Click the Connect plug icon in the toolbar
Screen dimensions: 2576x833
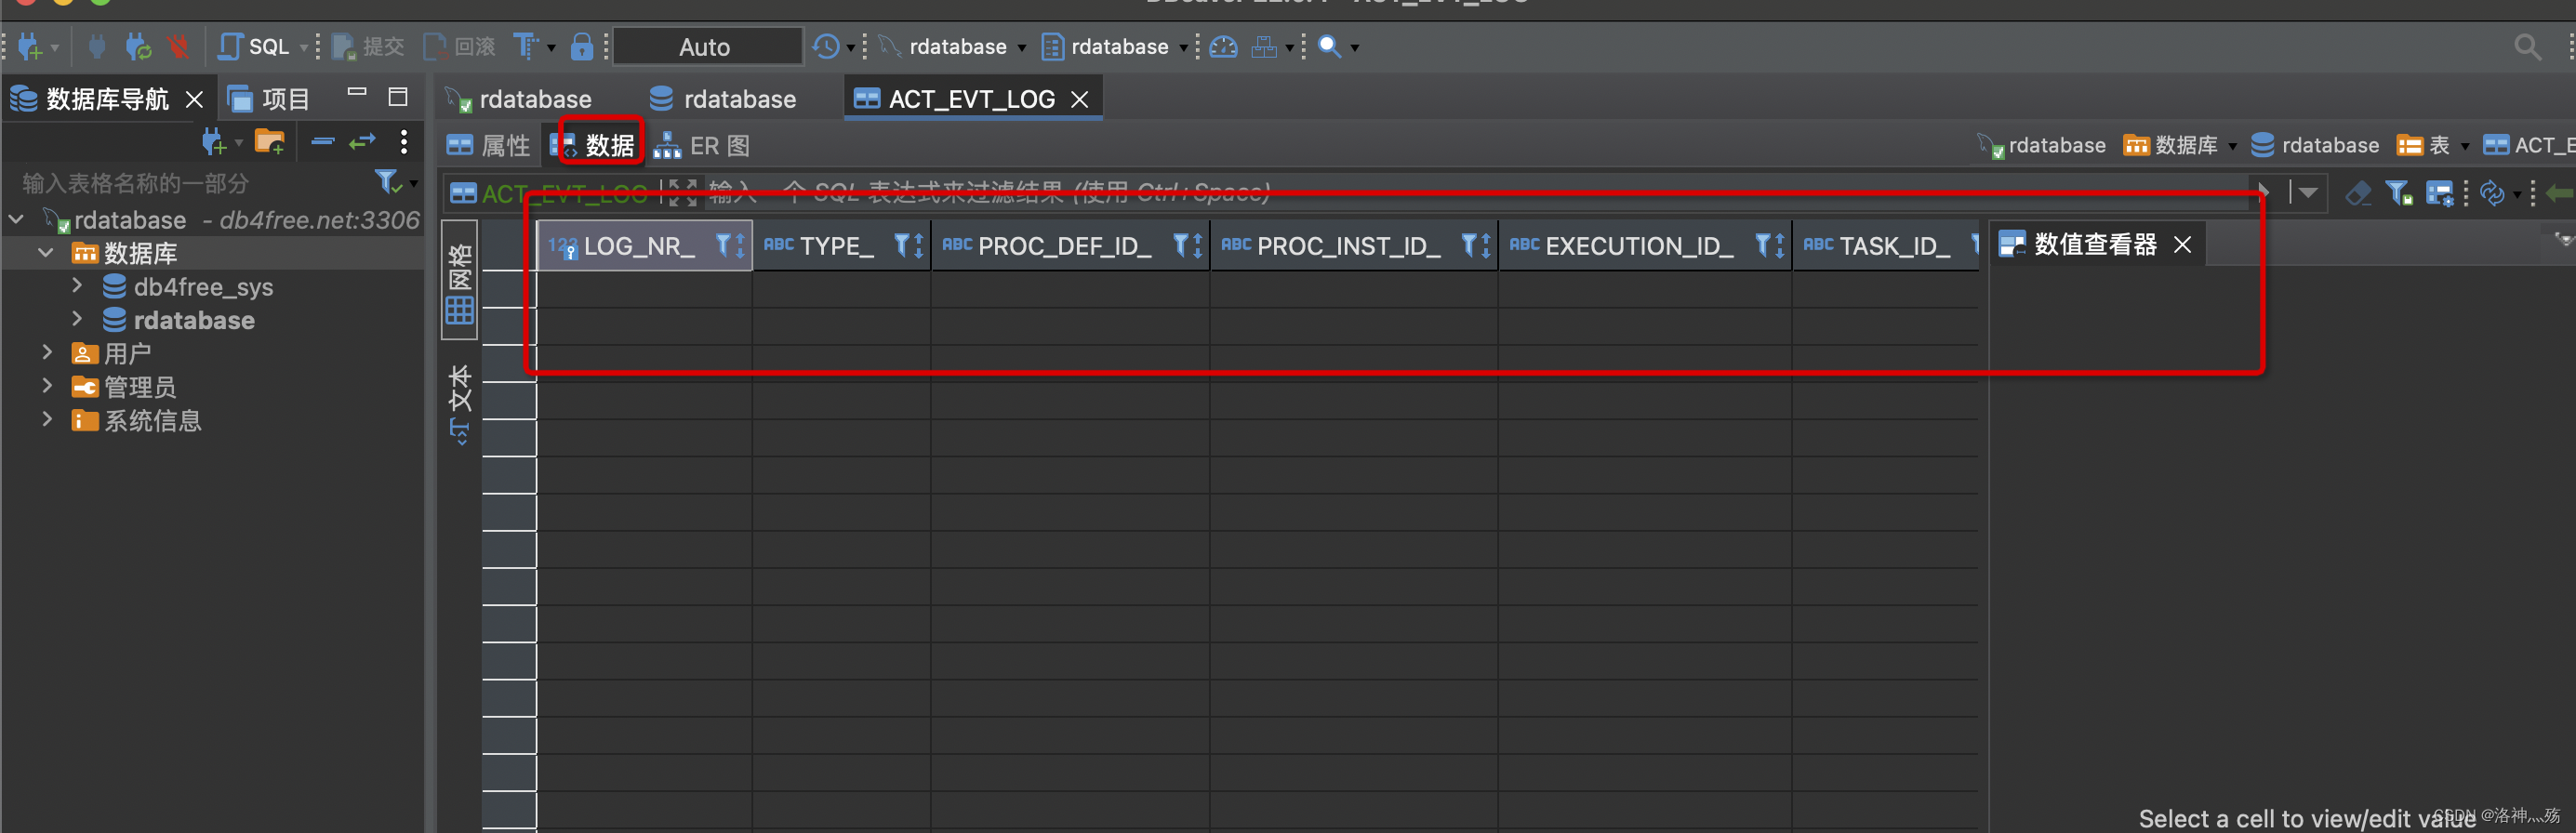pyautogui.click(x=97, y=46)
